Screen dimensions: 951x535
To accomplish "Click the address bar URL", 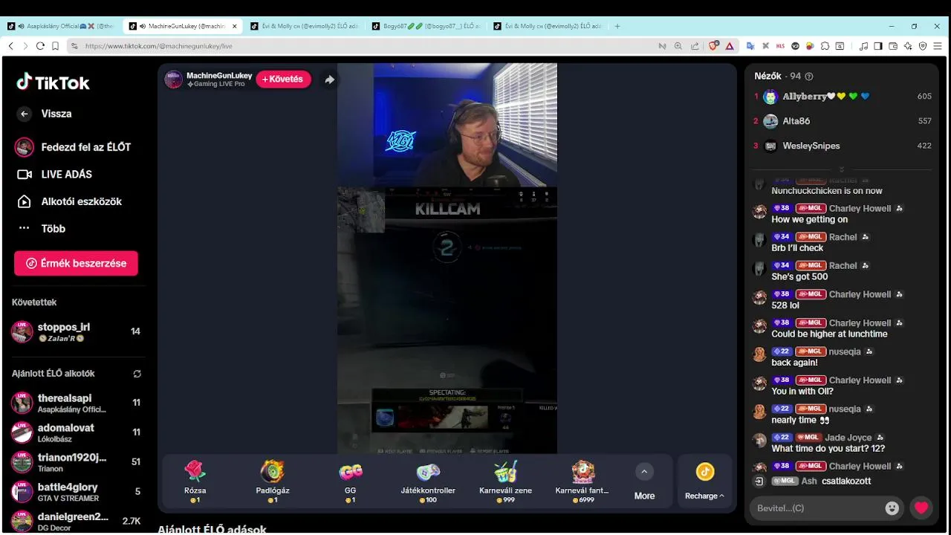I will pos(159,46).
